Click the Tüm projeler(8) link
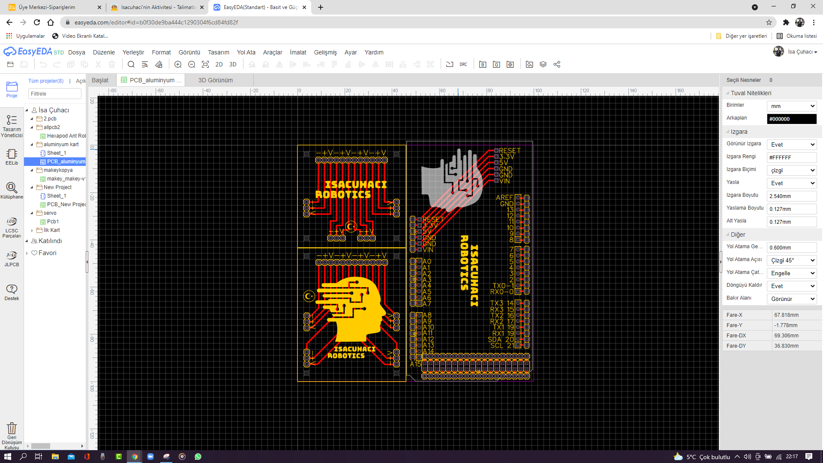Viewport: 823px width, 463px height. coord(46,81)
